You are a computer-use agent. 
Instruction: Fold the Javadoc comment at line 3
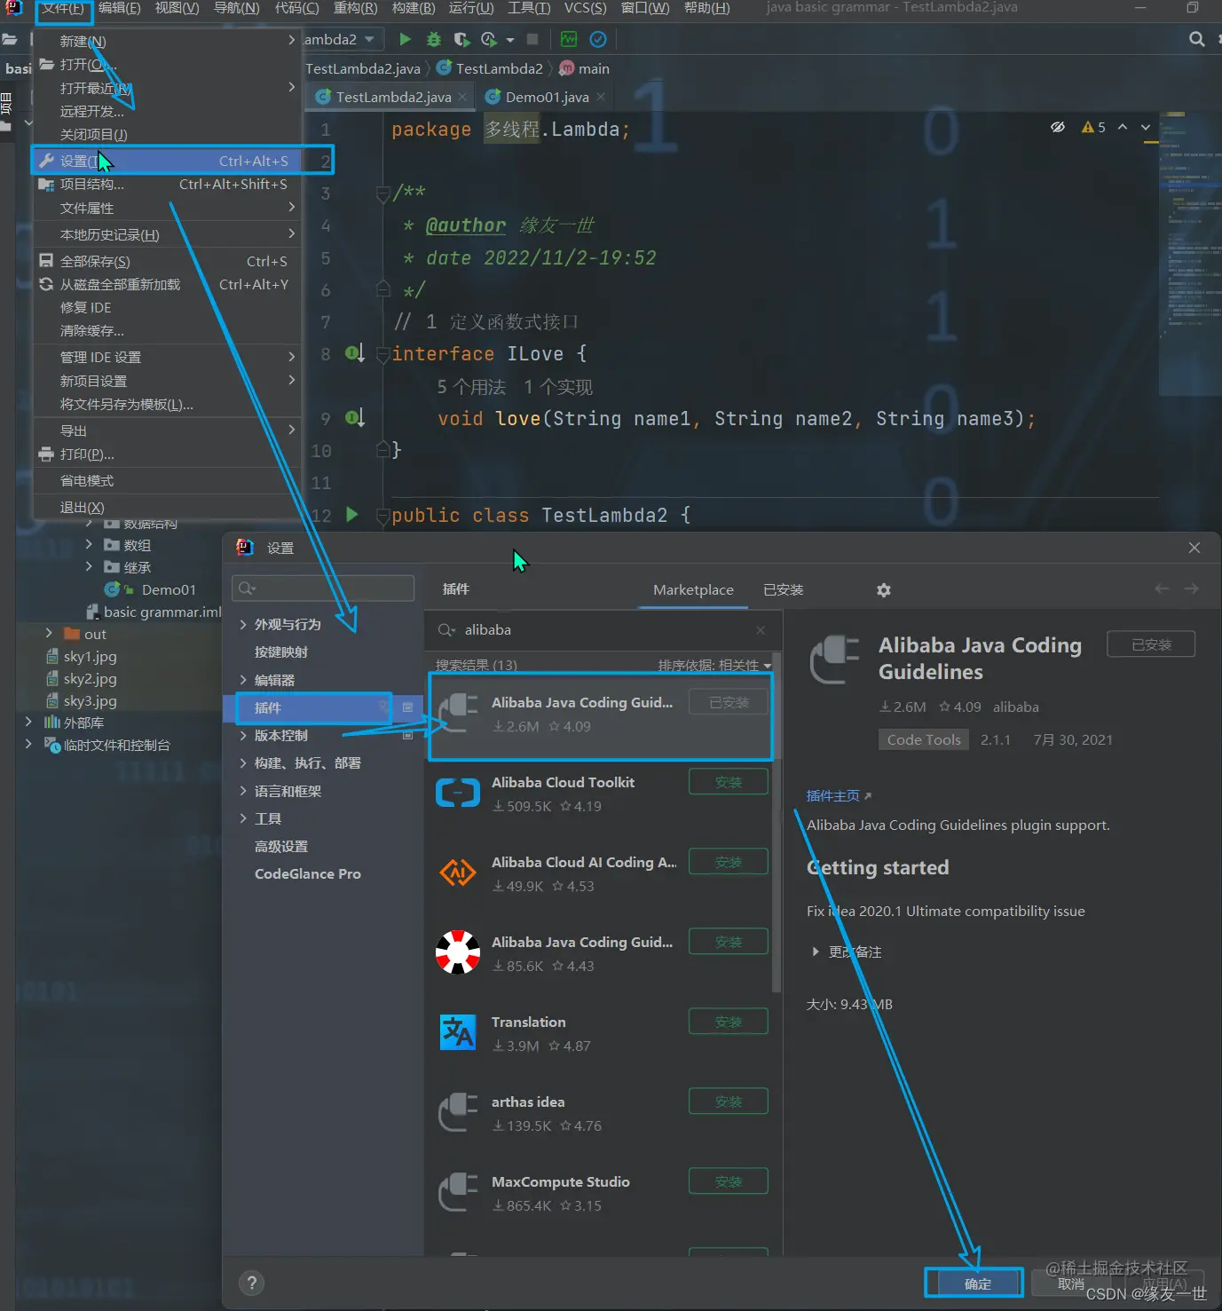coord(383,193)
